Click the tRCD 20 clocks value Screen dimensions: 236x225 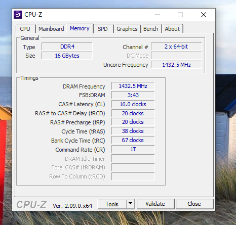coord(133,113)
